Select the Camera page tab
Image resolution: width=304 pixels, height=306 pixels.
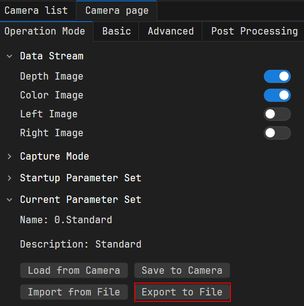pyautogui.click(x=117, y=11)
